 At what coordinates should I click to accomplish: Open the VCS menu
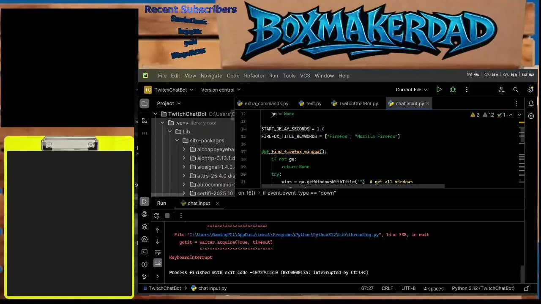305,76
